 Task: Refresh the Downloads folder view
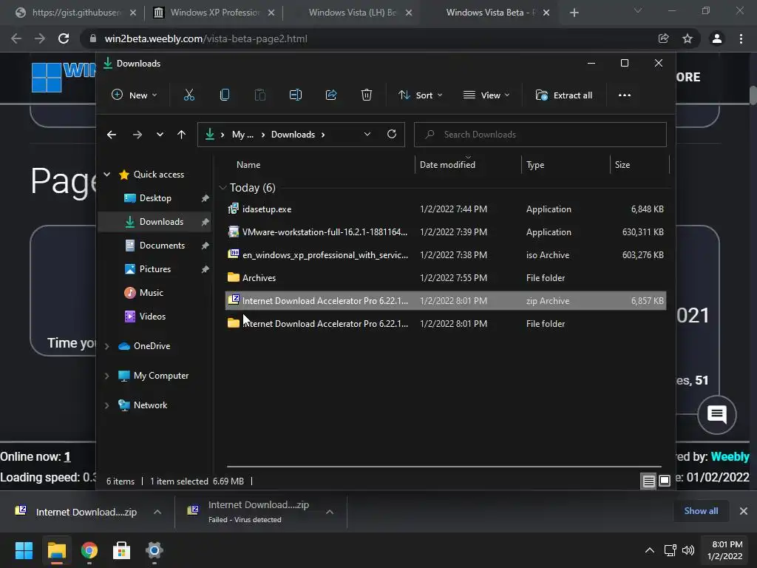(x=392, y=135)
